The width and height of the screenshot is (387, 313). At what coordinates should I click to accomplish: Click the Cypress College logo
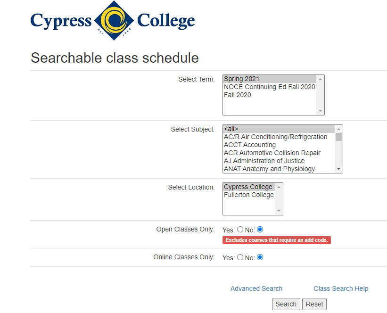click(112, 21)
